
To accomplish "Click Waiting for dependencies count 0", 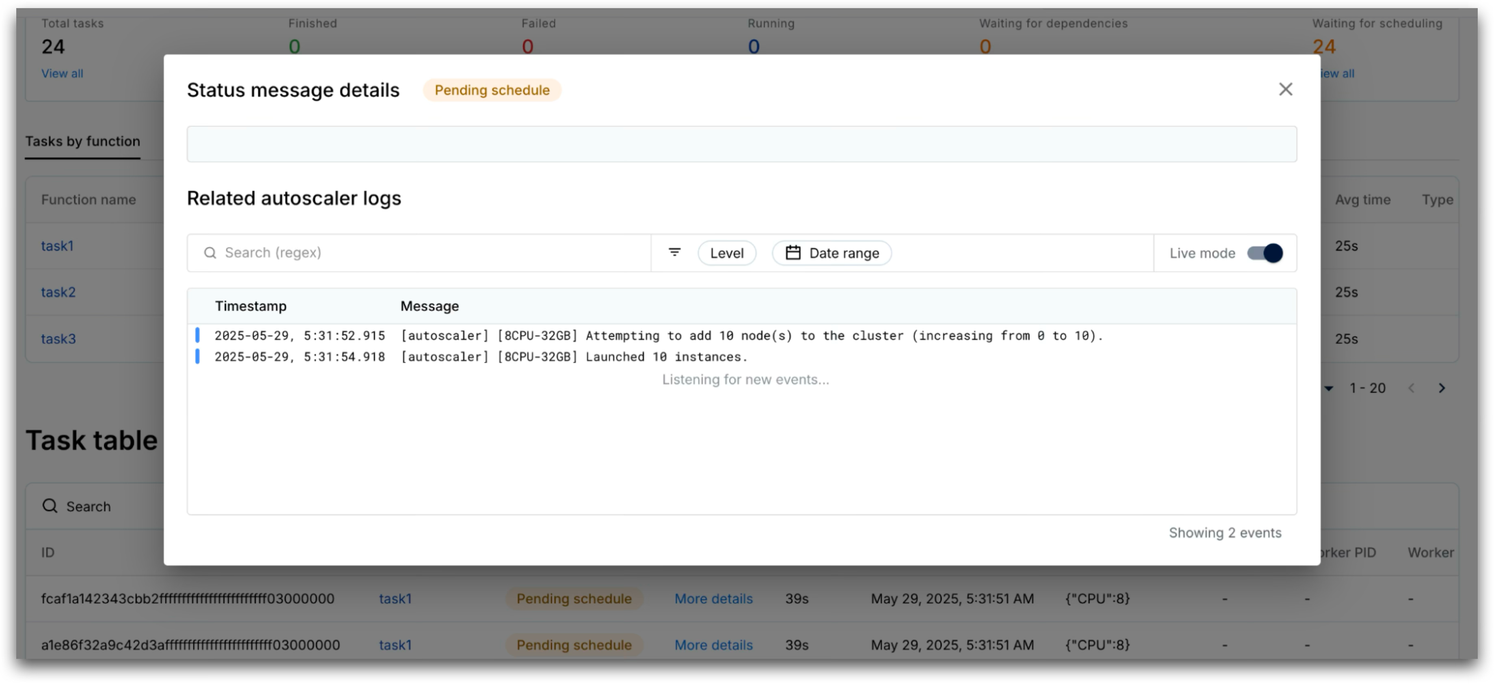I will 985,46.
